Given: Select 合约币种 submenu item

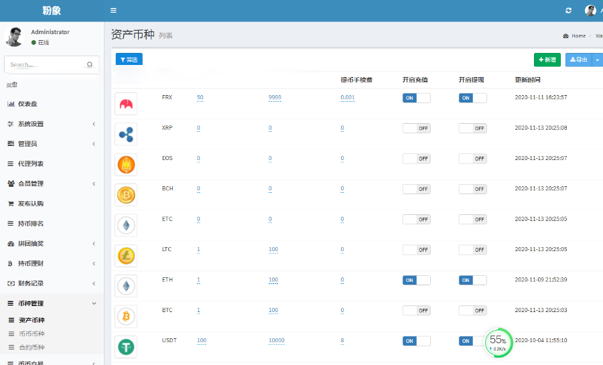Looking at the screenshot, I should [52, 348].
